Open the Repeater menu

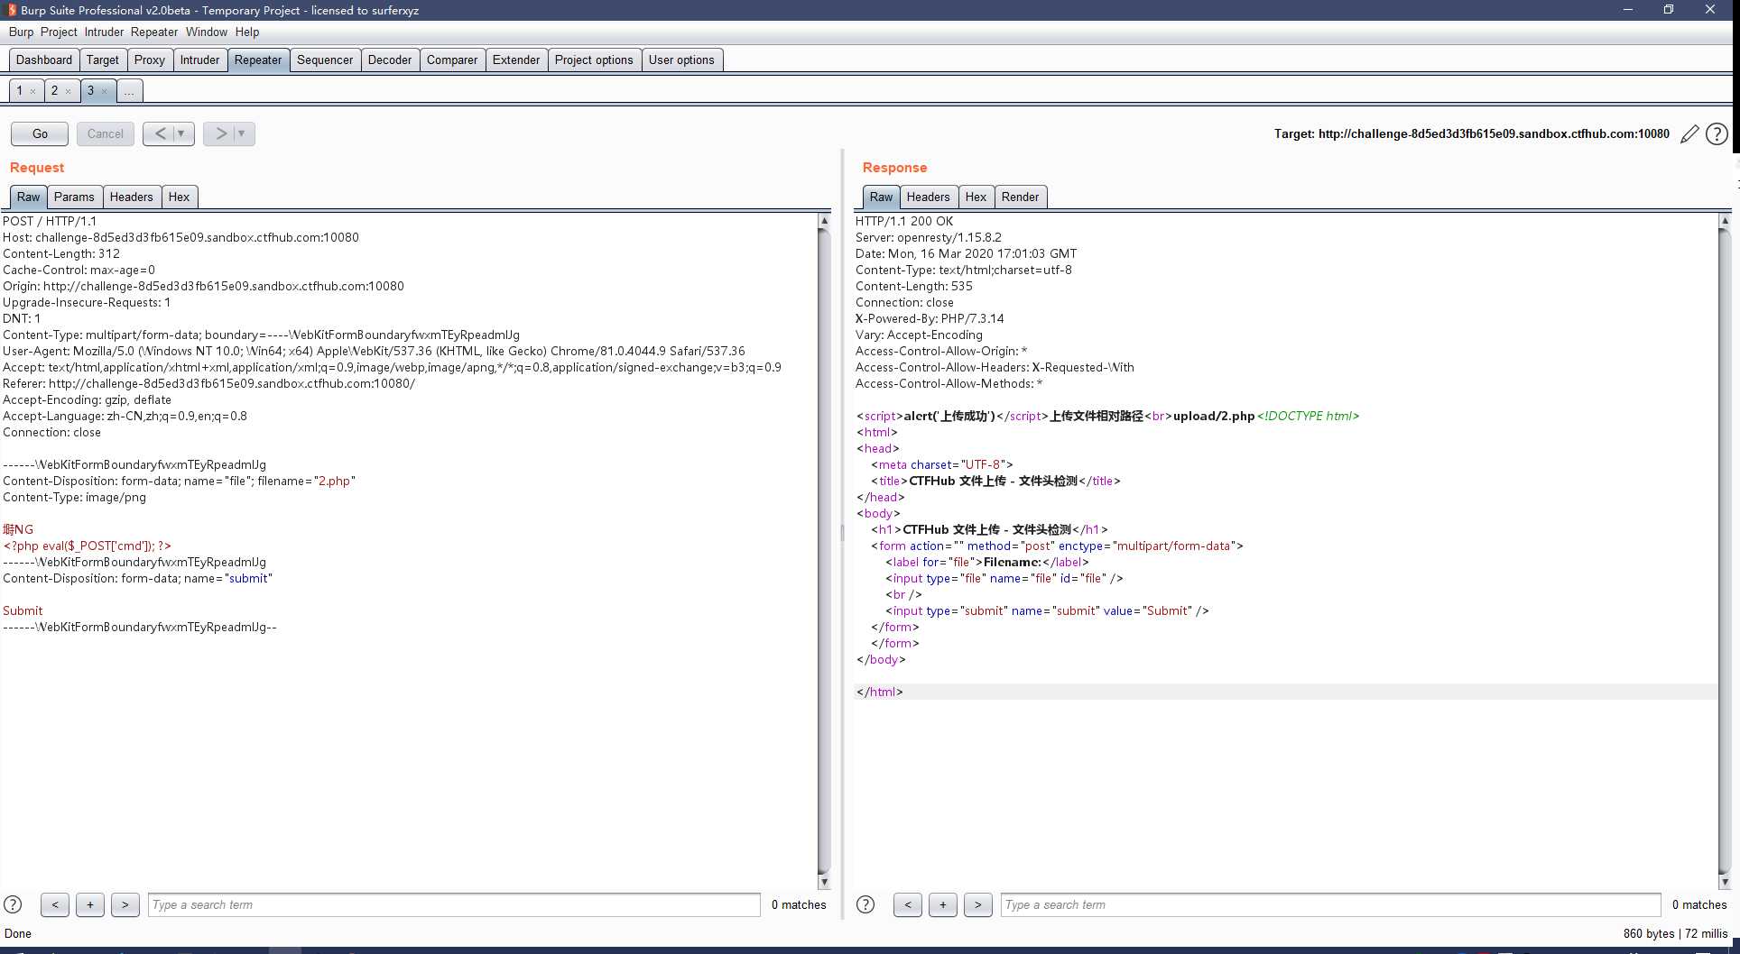coord(154,32)
